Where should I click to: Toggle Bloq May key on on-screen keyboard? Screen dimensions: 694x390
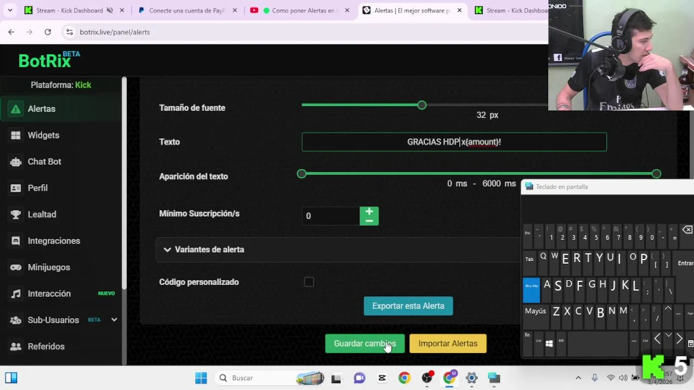[531, 290]
